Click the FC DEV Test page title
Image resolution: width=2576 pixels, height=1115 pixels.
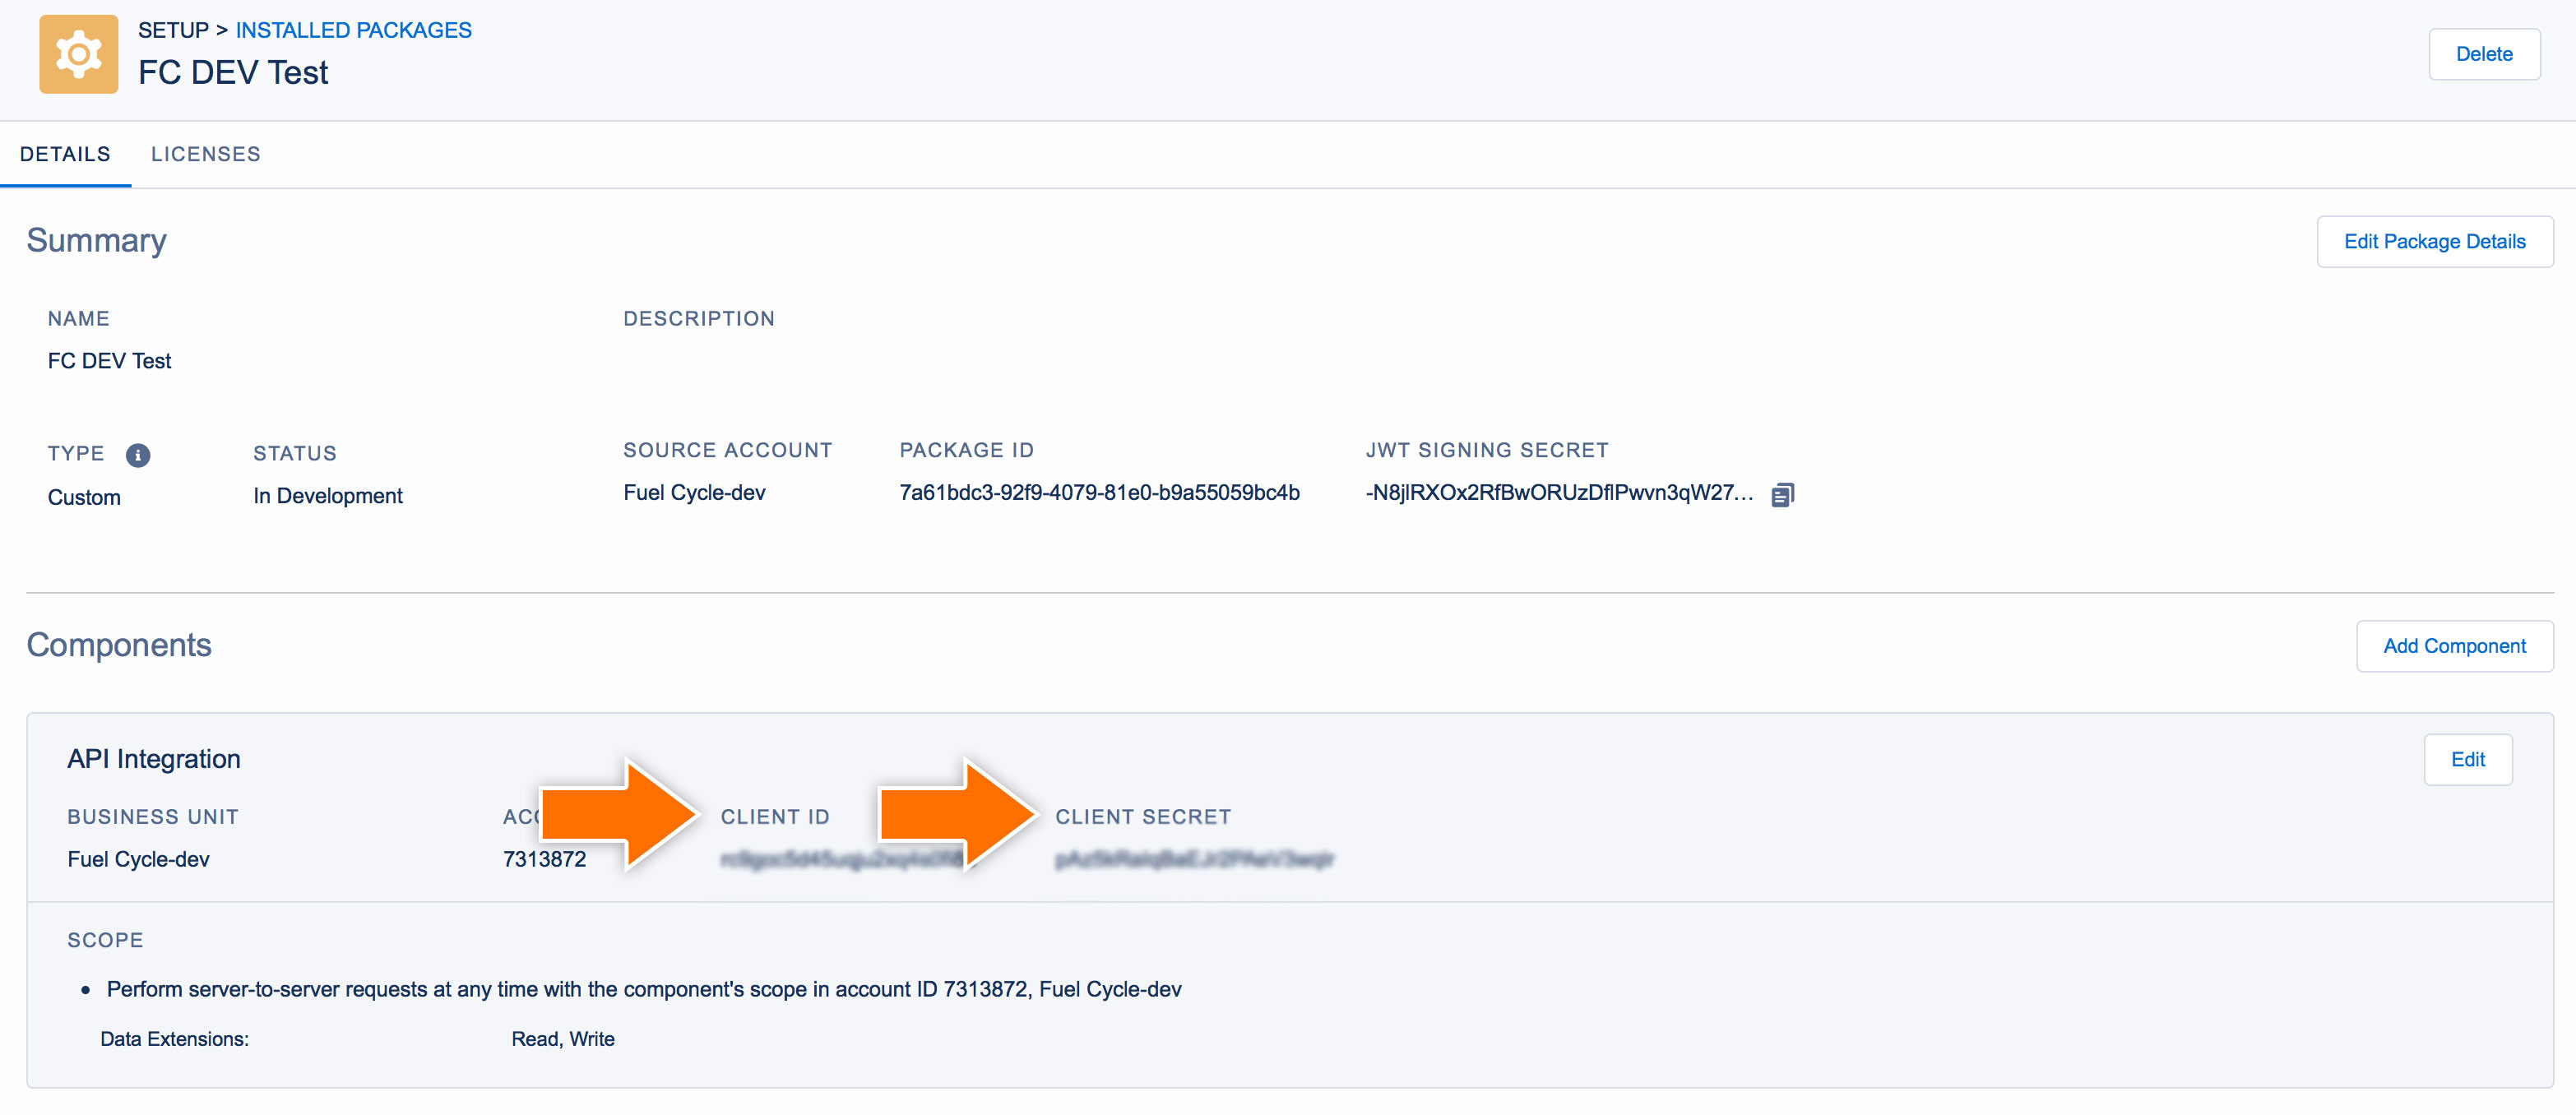pyautogui.click(x=233, y=72)
